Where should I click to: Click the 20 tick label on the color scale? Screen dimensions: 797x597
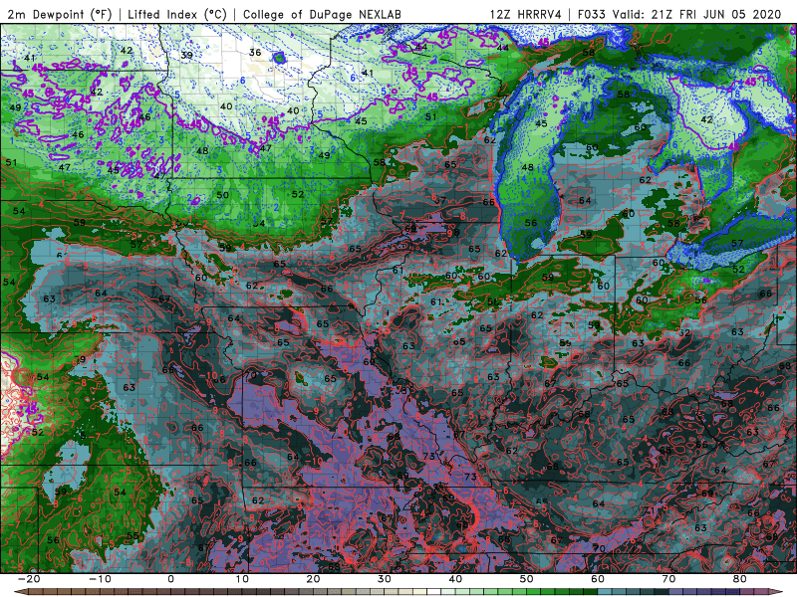point(313,579)
